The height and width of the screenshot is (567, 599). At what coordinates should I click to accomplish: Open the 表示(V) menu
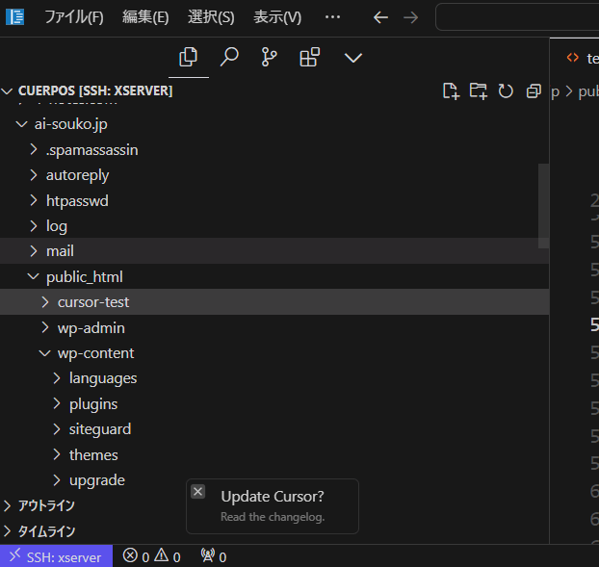(x=277, y=17)
